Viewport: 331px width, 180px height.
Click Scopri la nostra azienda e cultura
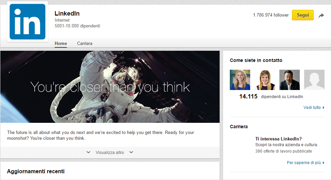[287, 145]
